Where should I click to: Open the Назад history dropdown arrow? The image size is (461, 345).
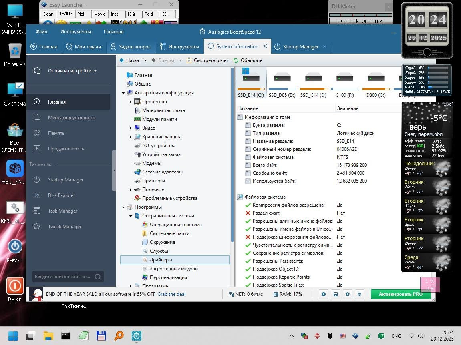click(145, 60)
